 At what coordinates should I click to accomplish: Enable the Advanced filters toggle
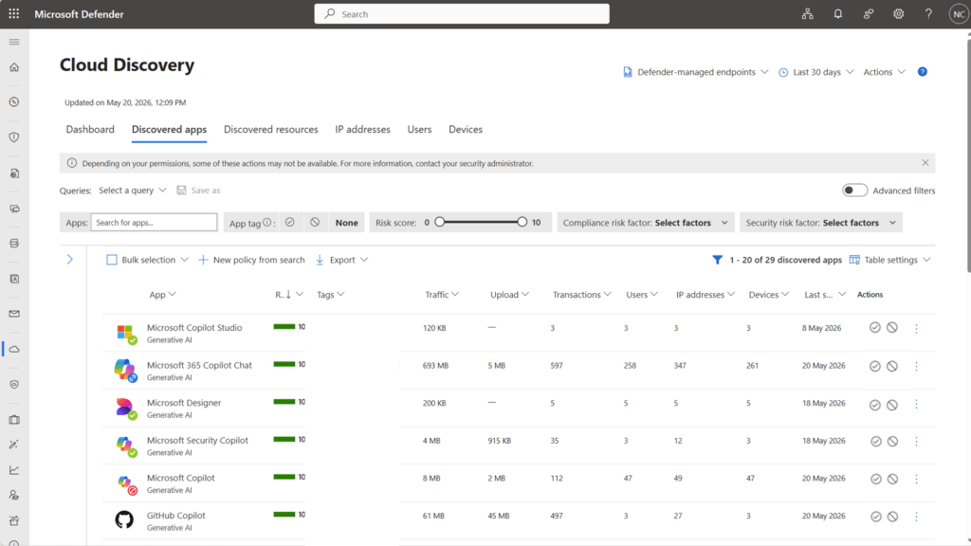click(854, 190)
